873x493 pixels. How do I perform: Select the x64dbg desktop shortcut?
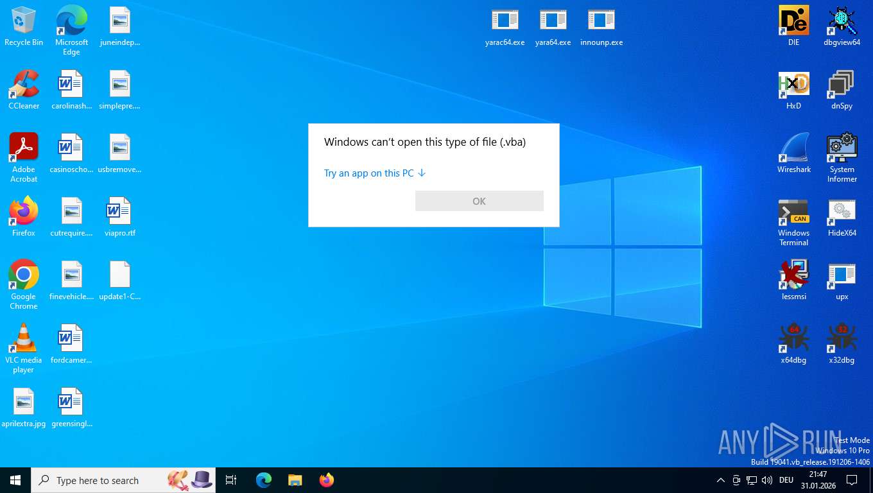coord(794,344)
